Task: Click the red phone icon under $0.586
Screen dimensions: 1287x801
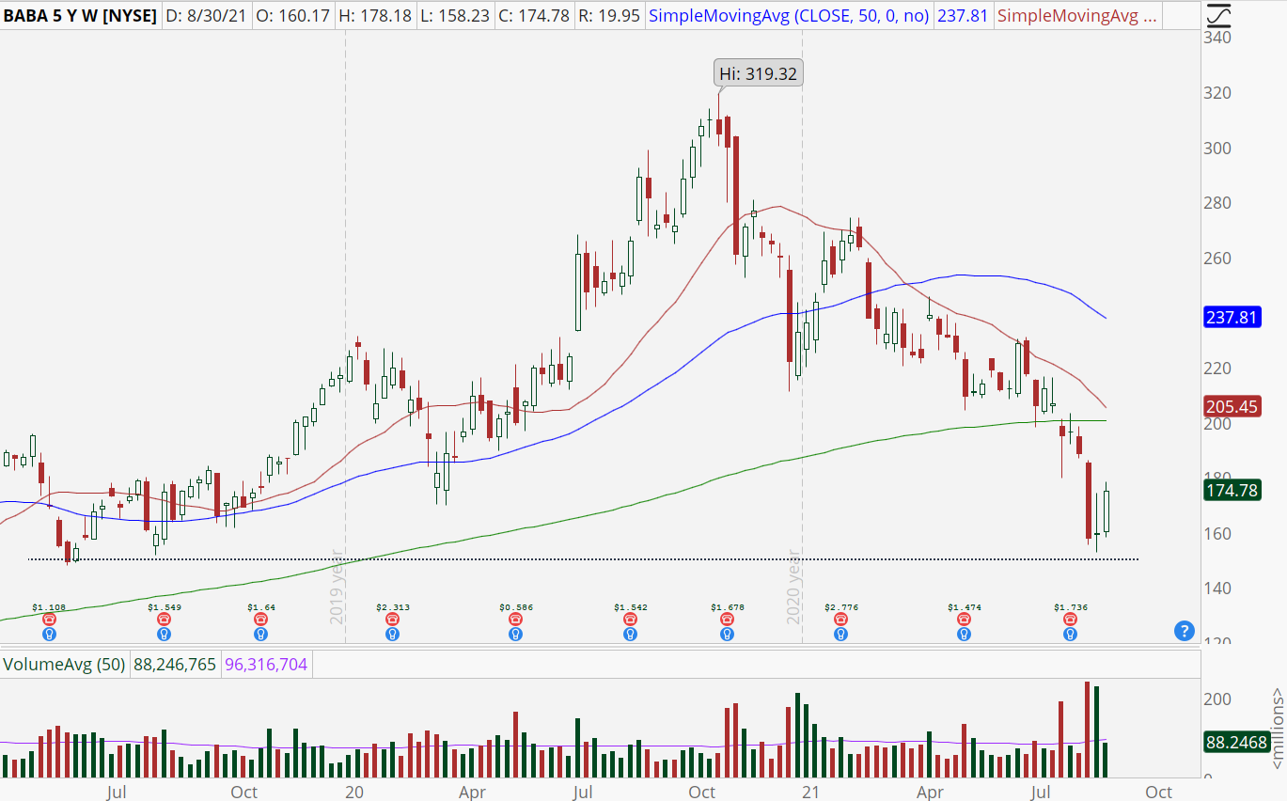Action: point(515,620)
